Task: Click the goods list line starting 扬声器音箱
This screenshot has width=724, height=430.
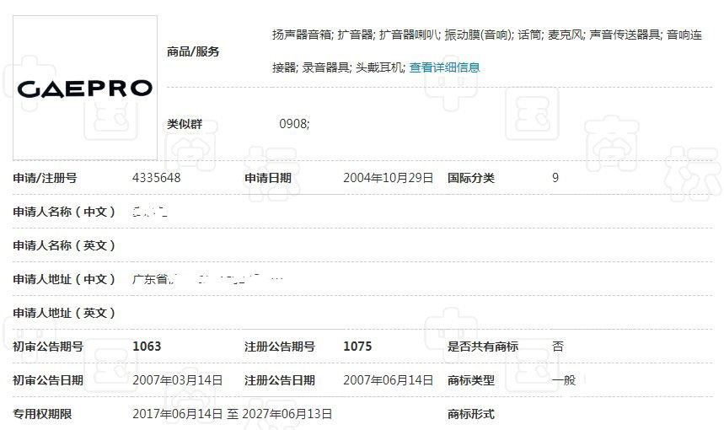Action: coord(487,35)
